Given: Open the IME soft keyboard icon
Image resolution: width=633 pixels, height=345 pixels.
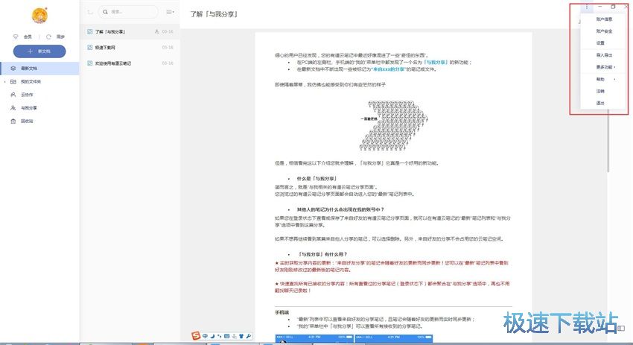Looking at the screenshot, I should [227, 336].
